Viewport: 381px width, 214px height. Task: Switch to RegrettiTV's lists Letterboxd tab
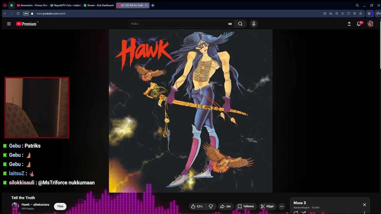66,5
